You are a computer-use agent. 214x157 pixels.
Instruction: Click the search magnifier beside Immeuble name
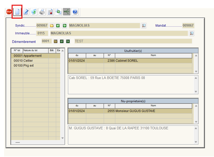pos(192,33)
